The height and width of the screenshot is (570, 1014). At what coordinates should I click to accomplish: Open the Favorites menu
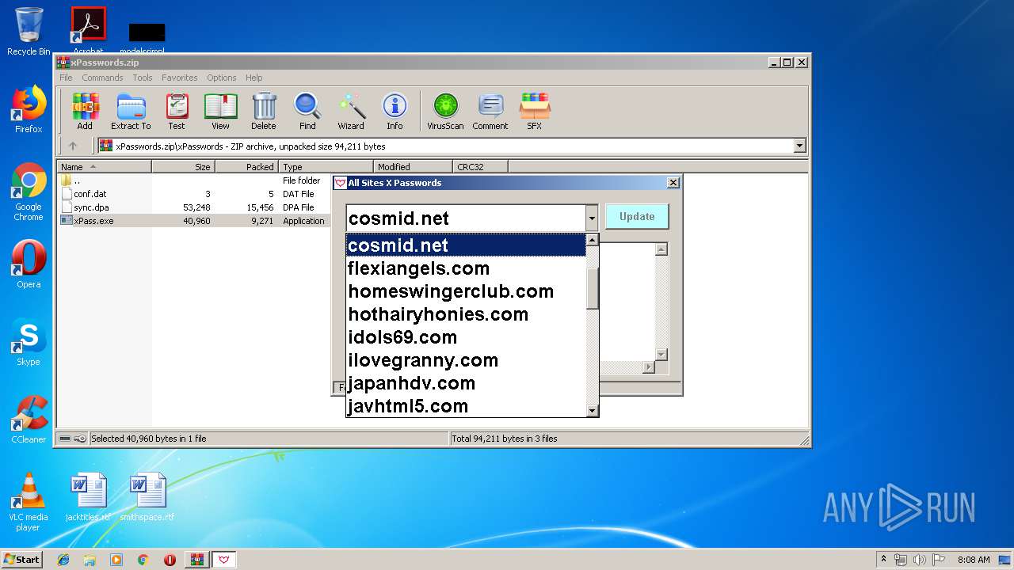click(180, 78)
